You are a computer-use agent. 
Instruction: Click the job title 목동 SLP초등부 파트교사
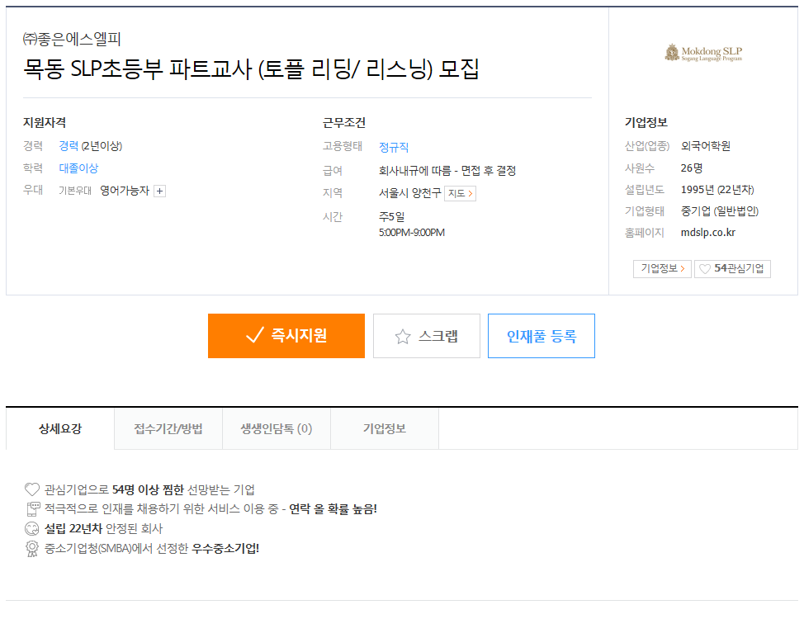251,69
